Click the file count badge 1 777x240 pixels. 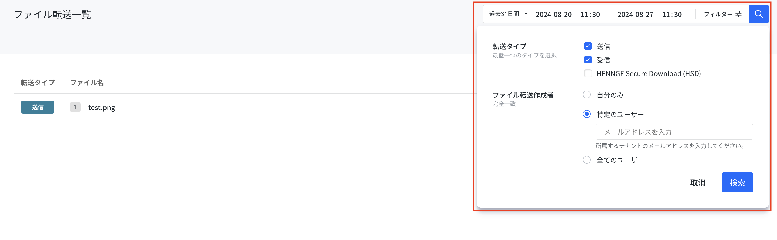pyautogui.click(x=75, y=107)
